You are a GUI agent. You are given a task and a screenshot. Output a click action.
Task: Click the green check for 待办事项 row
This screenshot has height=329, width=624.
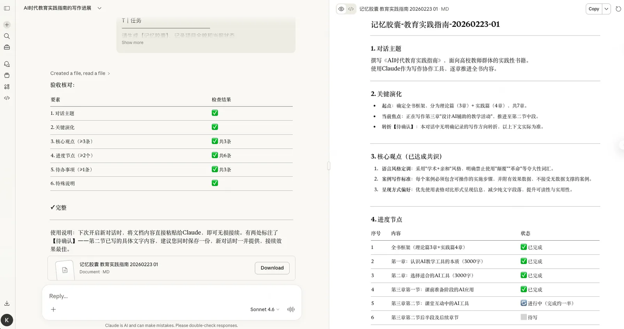pyautogui.click(x=215, y=169)
